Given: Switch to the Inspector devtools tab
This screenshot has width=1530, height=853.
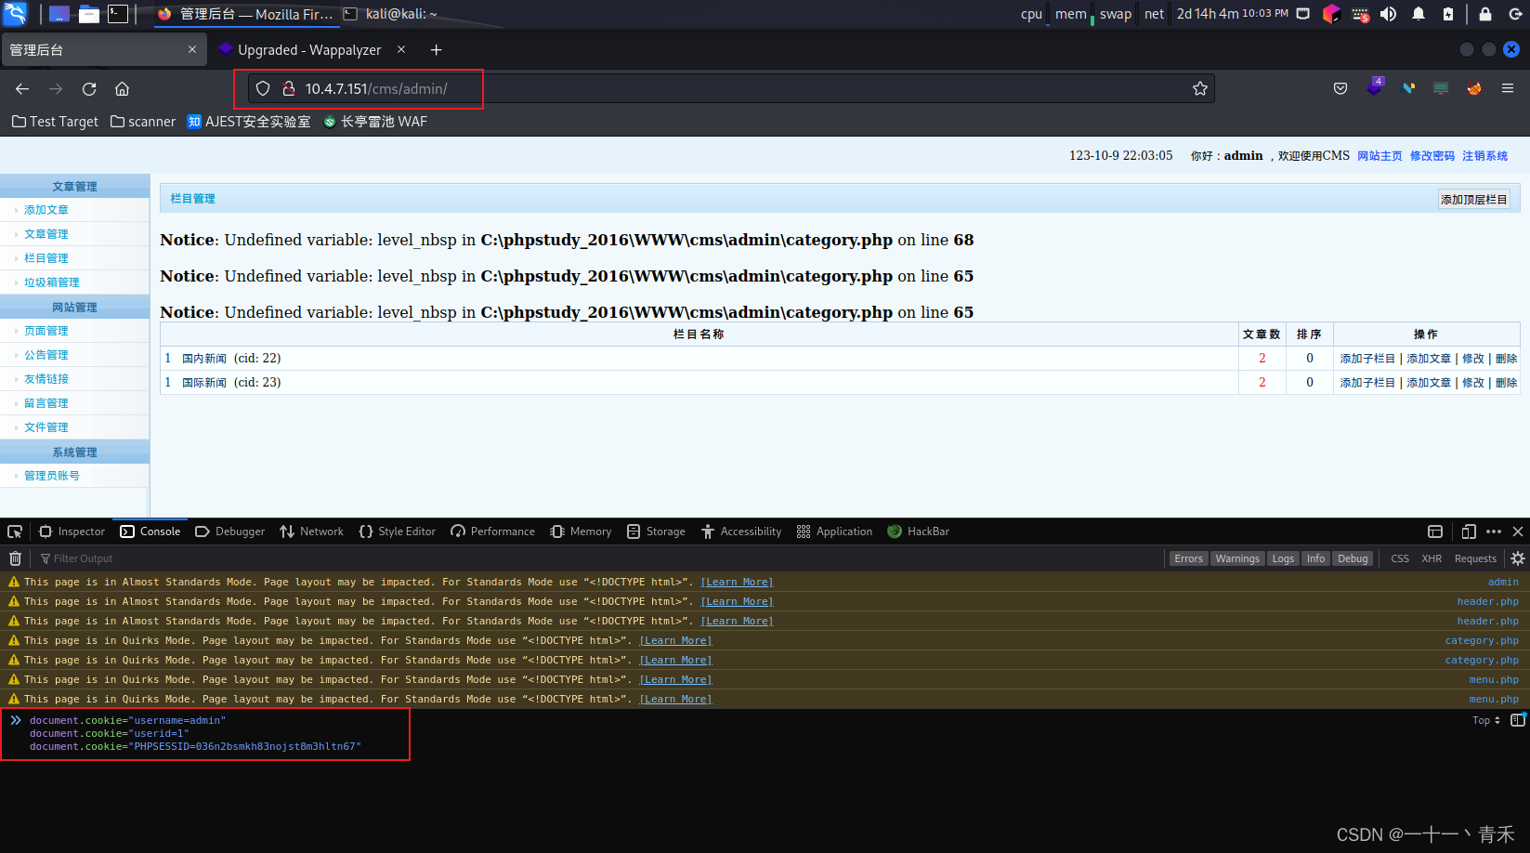Looking at the screenshot, I should pos(72,531).
